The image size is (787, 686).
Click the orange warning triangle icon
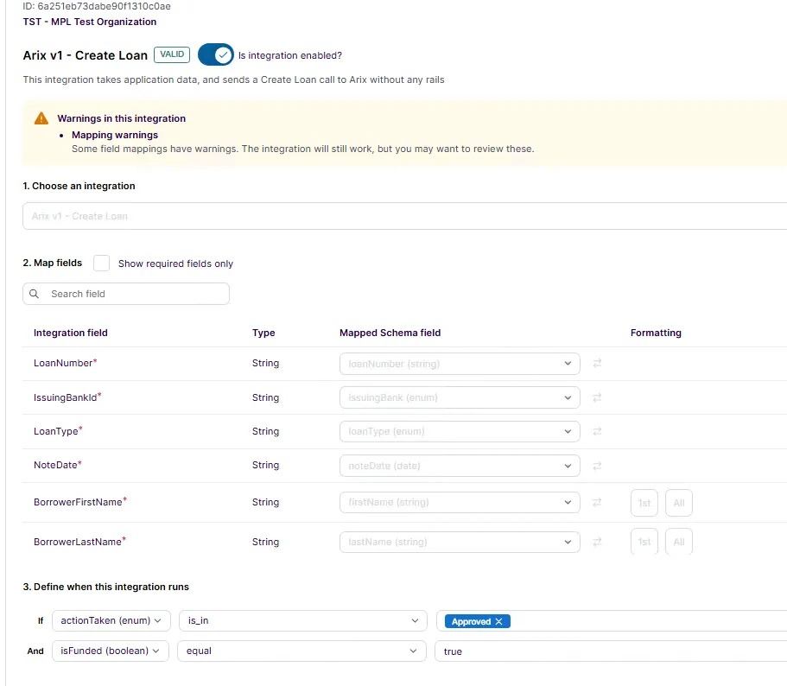point(41,118)
